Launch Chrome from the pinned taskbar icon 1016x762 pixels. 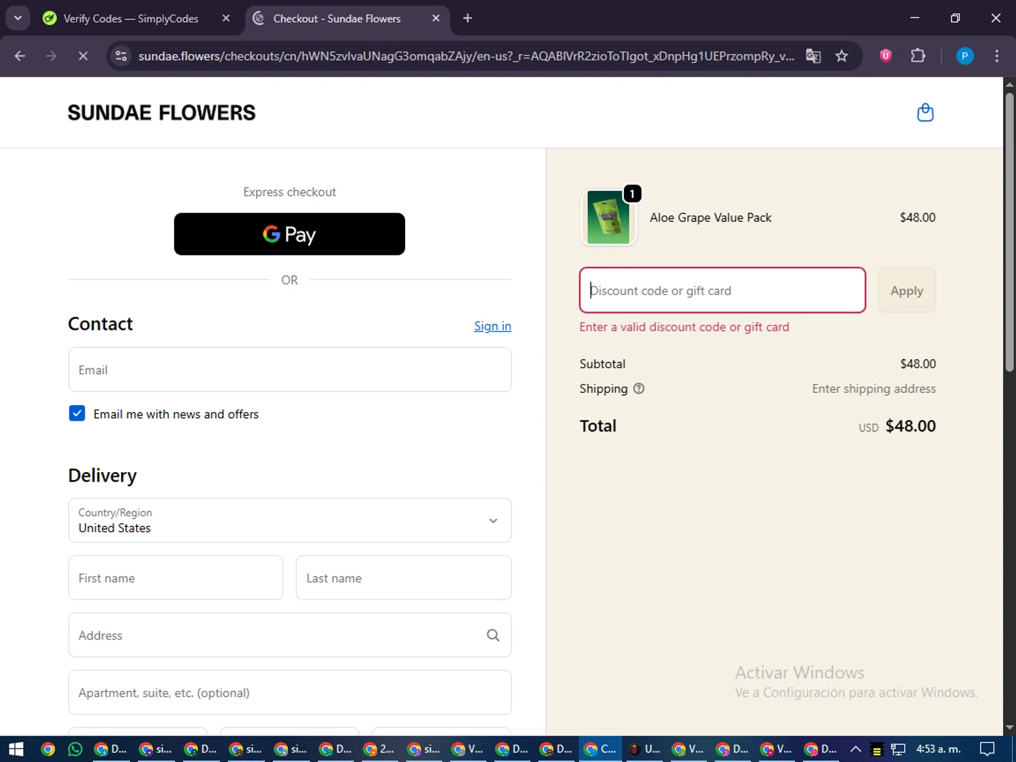pos(47,749)
